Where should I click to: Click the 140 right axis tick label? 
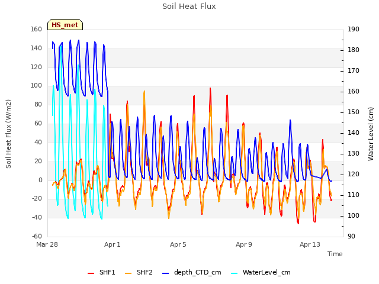[x=354, y=133]
